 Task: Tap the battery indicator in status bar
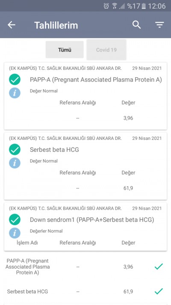(144, 6)
